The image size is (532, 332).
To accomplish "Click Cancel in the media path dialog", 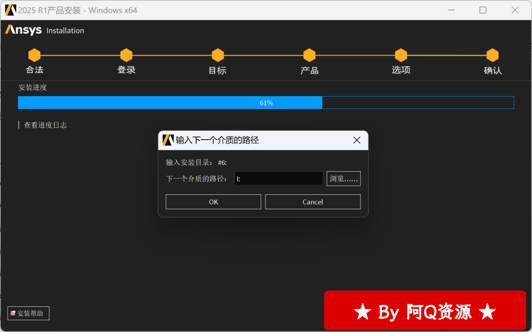I will tap(312, 202).
